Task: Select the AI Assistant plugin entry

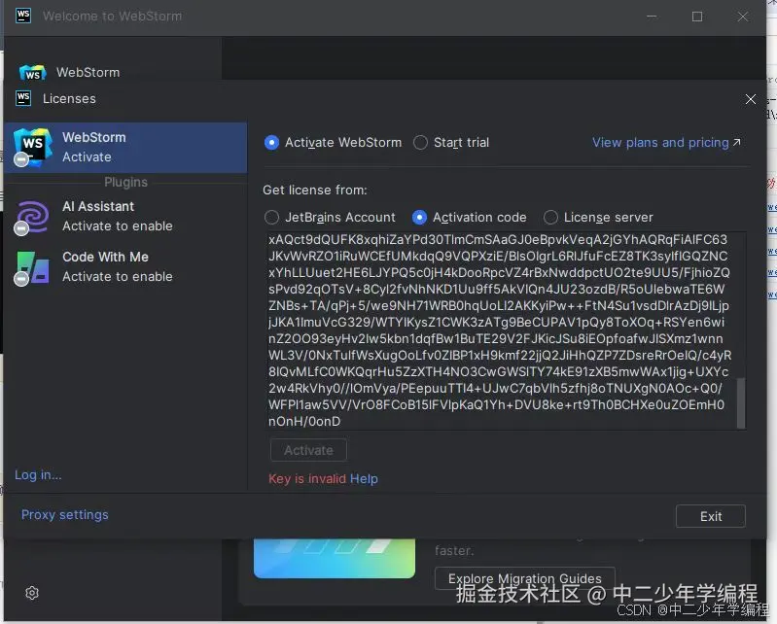Action: [125, 217]
